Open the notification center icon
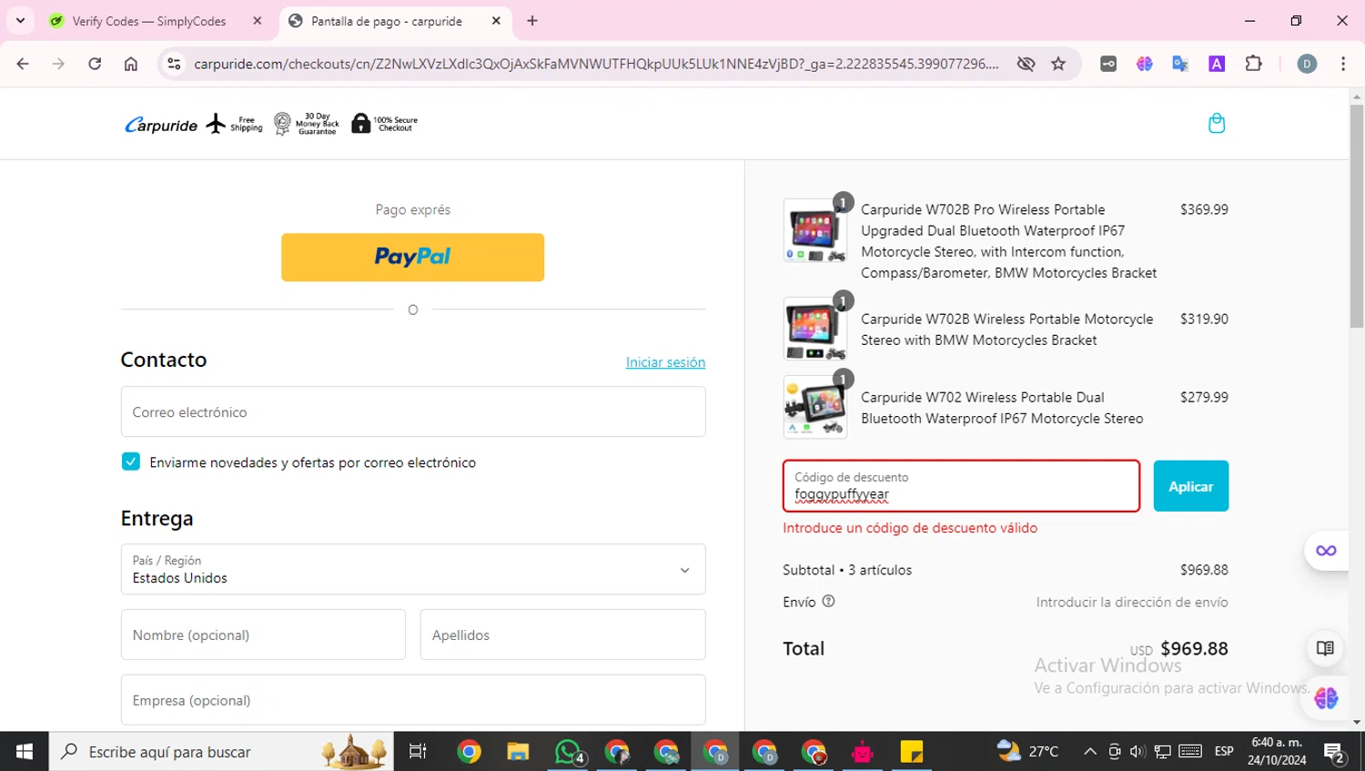This screenshot has width=1365, height=771. click(1335, 752)
